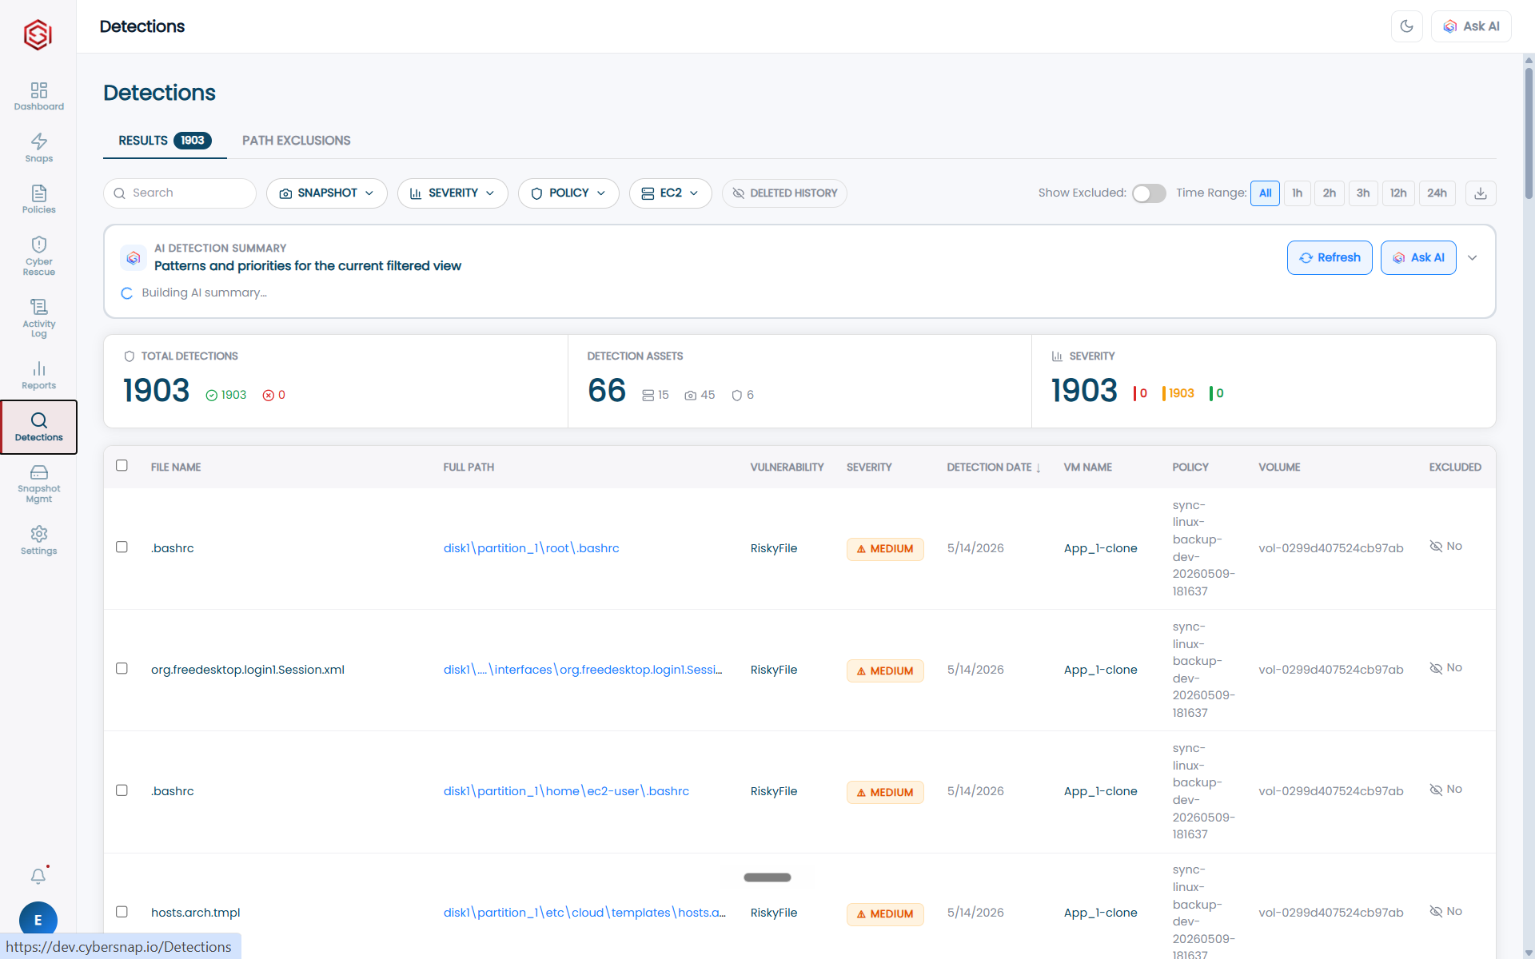Switch to the PATH EXCLUSIONS tab
This screenshot has height=959, width=1535.
(296, 141)
